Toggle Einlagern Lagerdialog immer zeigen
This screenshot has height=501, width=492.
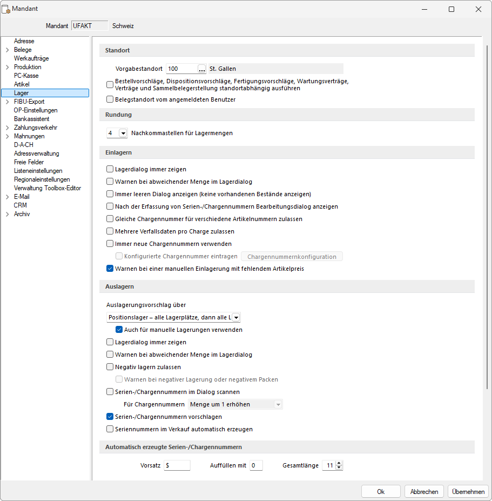pos(110,169)
